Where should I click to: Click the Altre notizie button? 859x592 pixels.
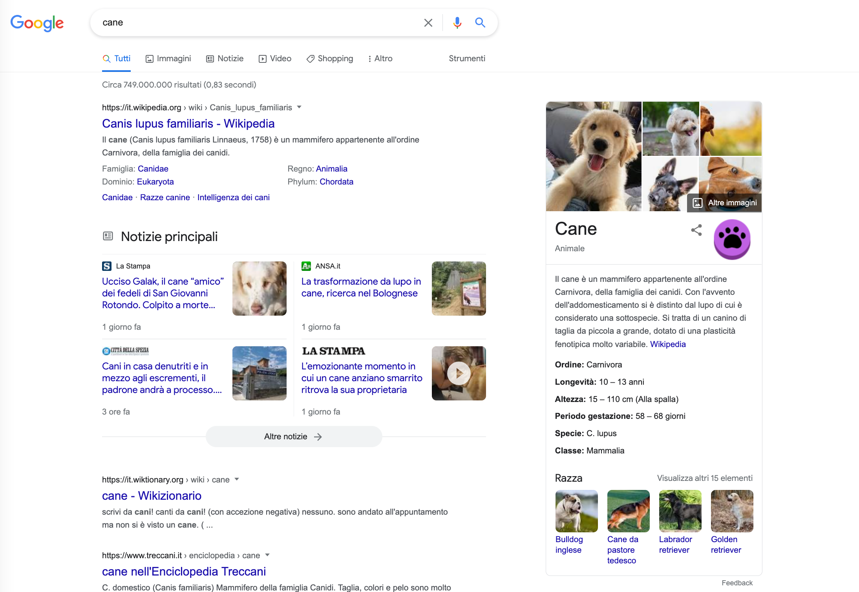[x=294, y=437]
